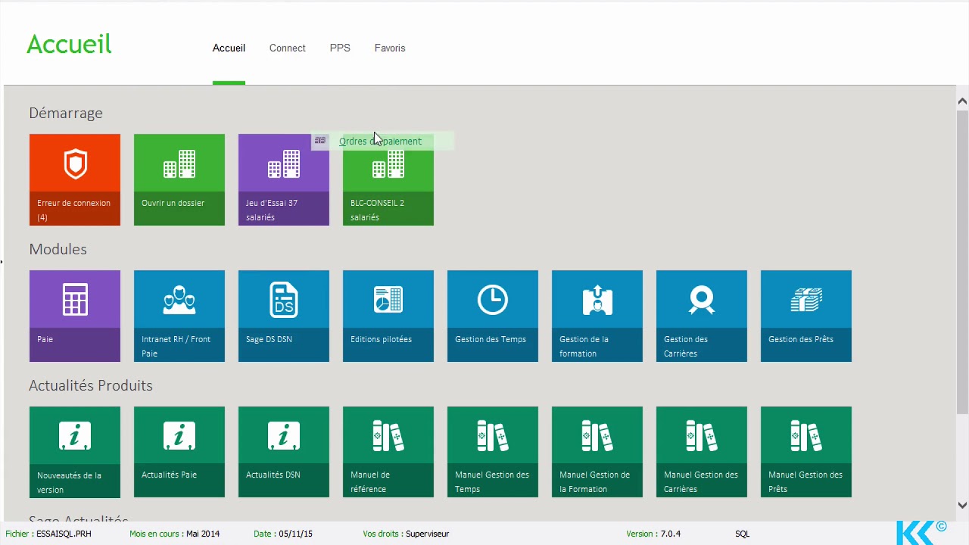The image size is (969, 545).
Task: Open the Manuel de référence tile
Action: point(388,452)
